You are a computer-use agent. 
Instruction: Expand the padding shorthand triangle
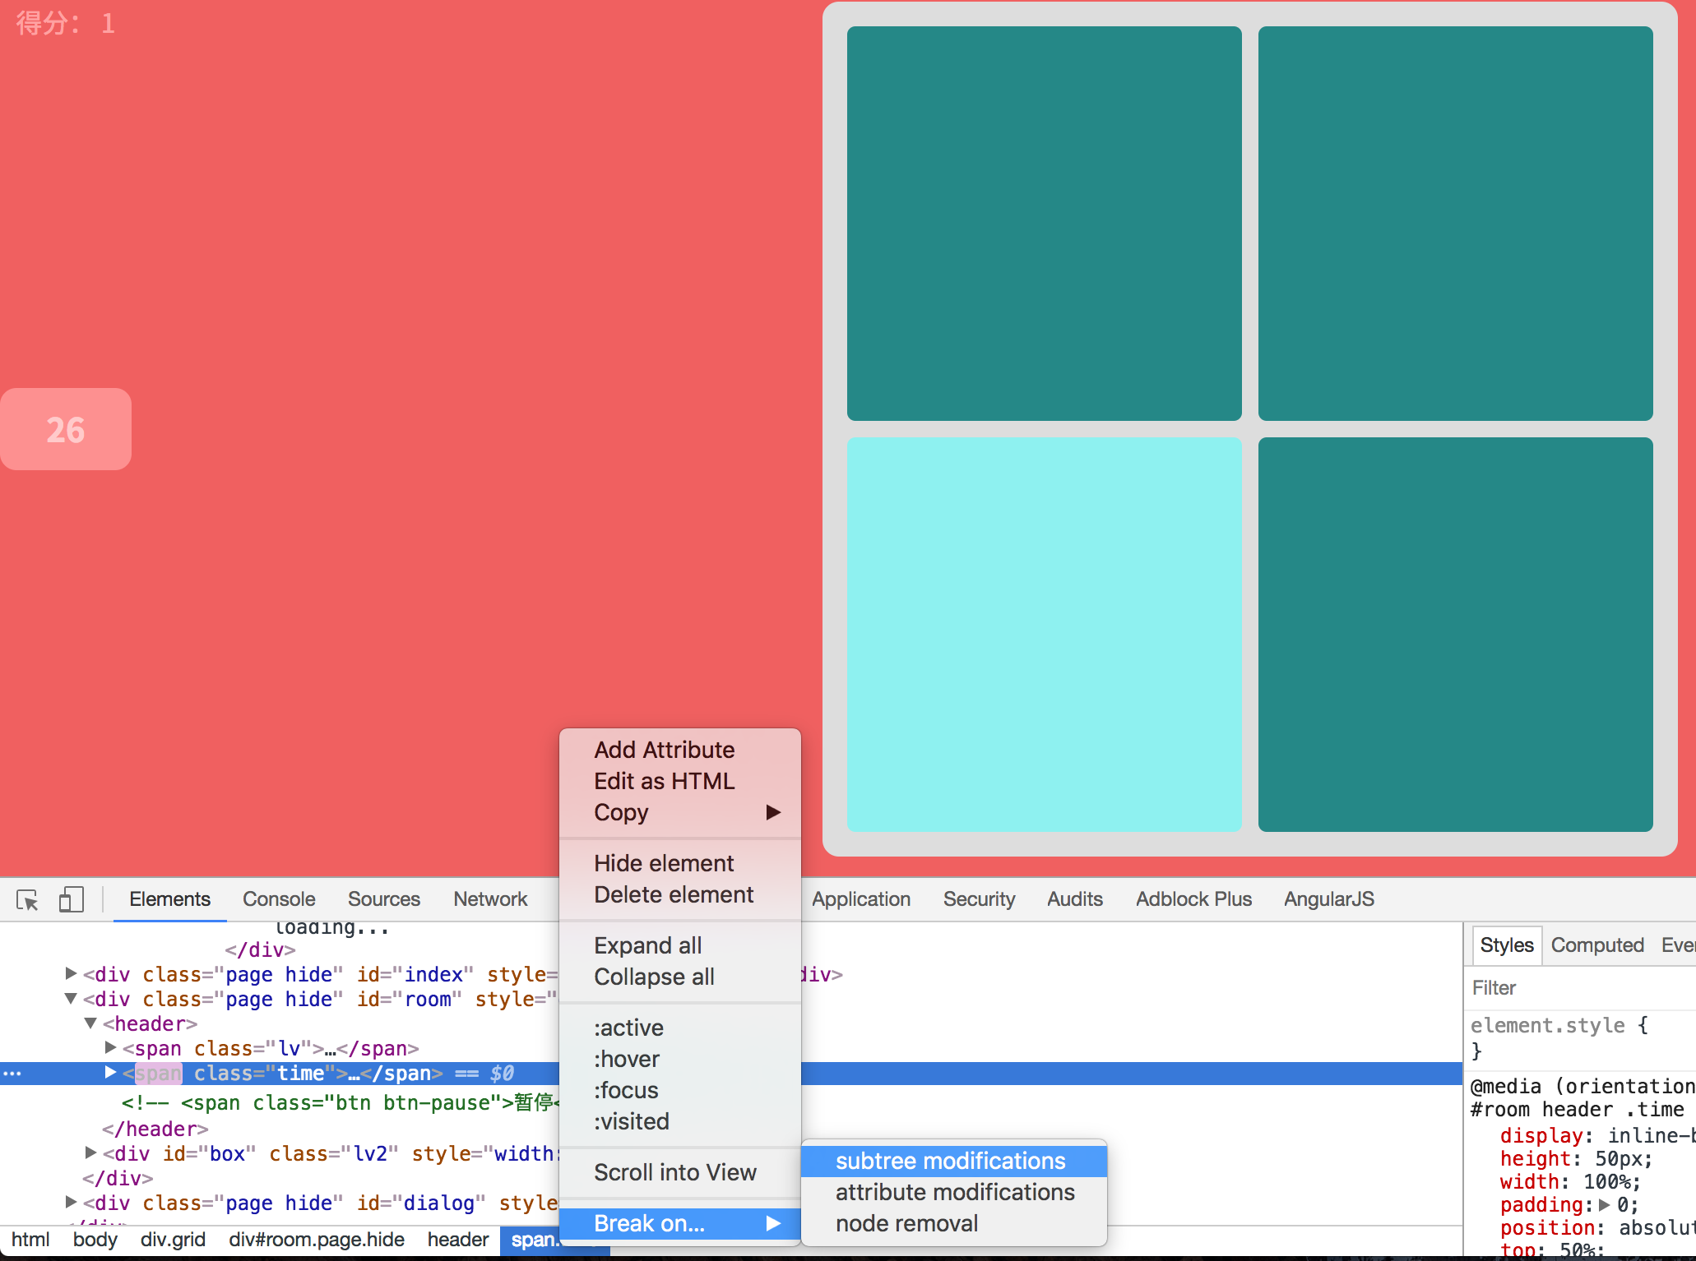[1603, 1205]
